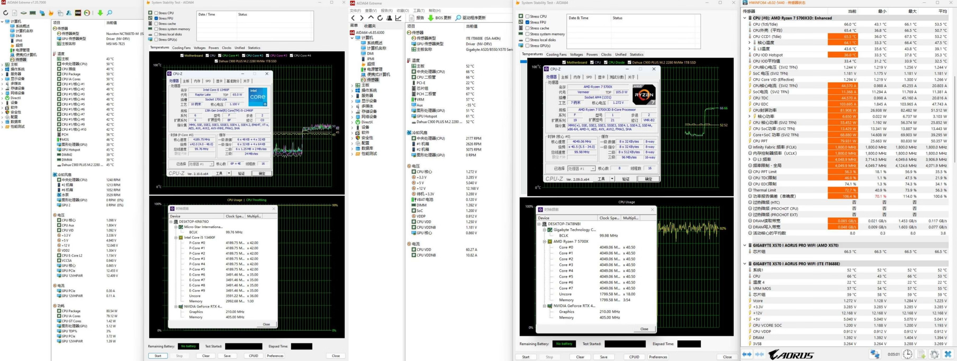Click CPU-Z tools dropdown arrow in Ryzen window
The image size is (957, 361).
[x=612, y=179]
